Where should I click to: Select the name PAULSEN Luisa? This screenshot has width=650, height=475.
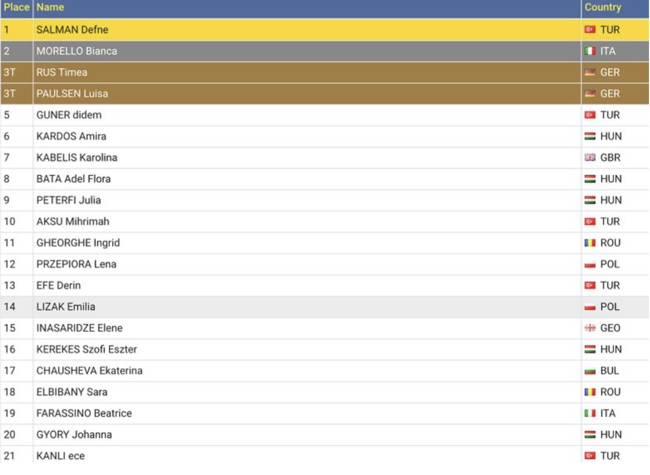[x=72, y=94]
